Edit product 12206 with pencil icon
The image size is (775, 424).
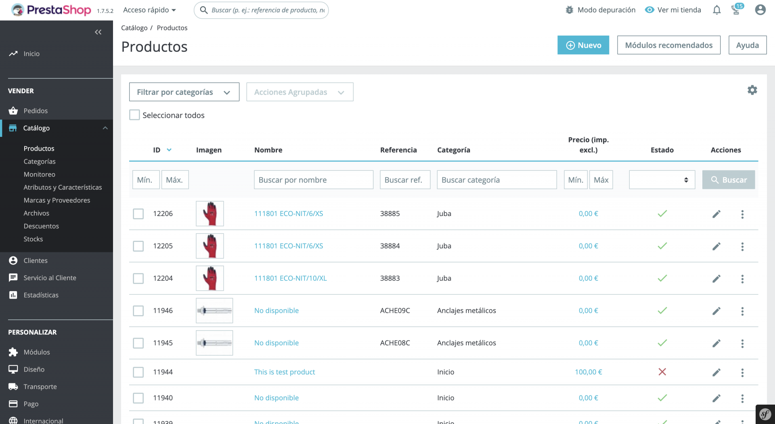pyautogui.click(x=716, y=214)
